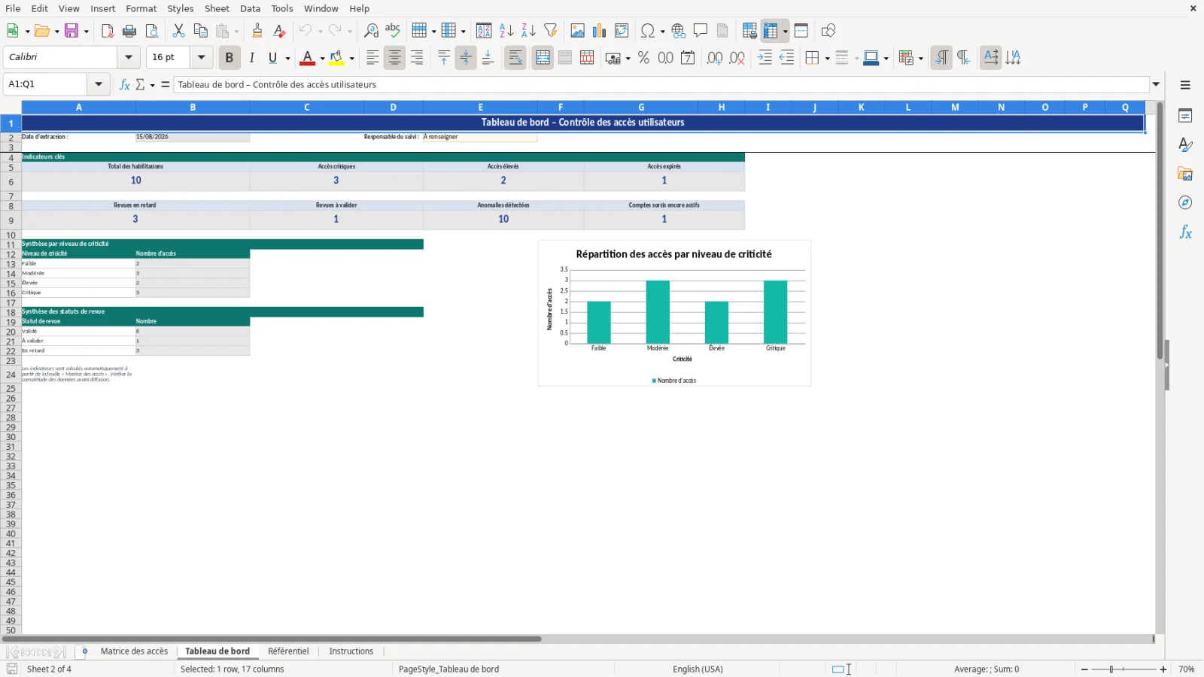Viewport: 1204px width, 677px height.
Task: Toggle Wrap Text button
Action: 515,58
